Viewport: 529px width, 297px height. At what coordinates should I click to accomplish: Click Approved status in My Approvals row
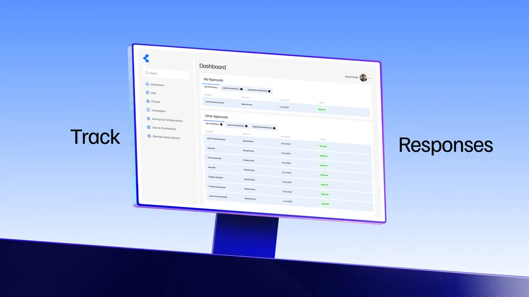point(322,109)
